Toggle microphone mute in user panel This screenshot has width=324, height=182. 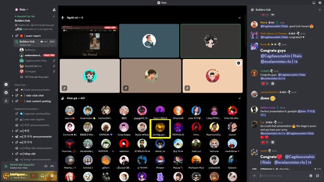[33, 176]
